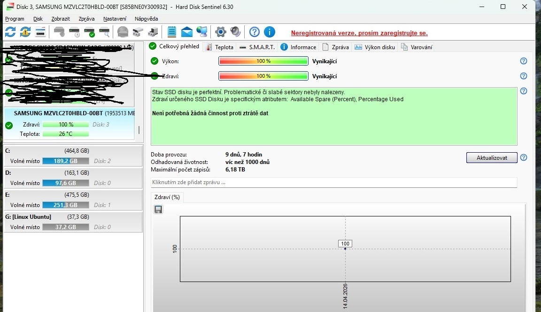
Task: Click help icon beside the Zdraví bar
Action: (x=524, y=76)
